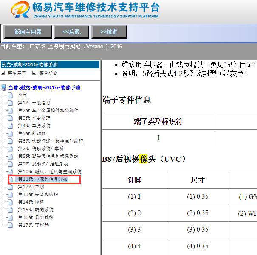
Task: Click the collapse icon beside 菜单折叠
Action: pyautogui.click(x=34, y=73)
